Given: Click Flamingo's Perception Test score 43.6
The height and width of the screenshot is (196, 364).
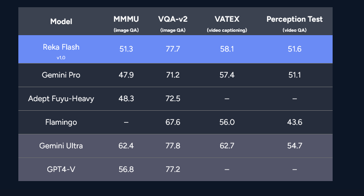Looking at the screenshot, I should click(294, 122).
